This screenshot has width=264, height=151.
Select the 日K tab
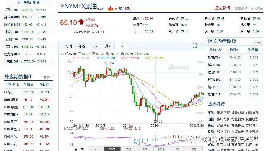click(95, 46)
